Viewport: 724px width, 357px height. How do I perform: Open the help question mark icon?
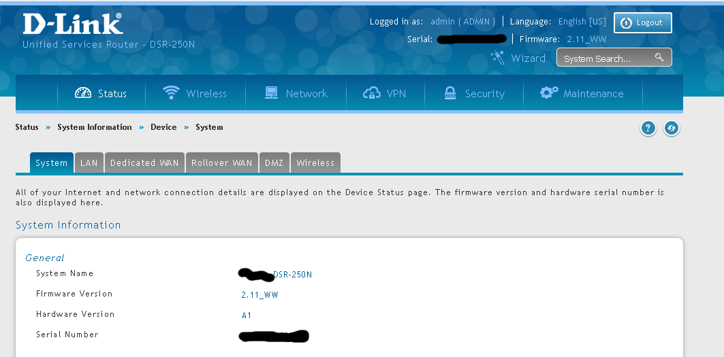pyautogui.click(x=648, y=128)
